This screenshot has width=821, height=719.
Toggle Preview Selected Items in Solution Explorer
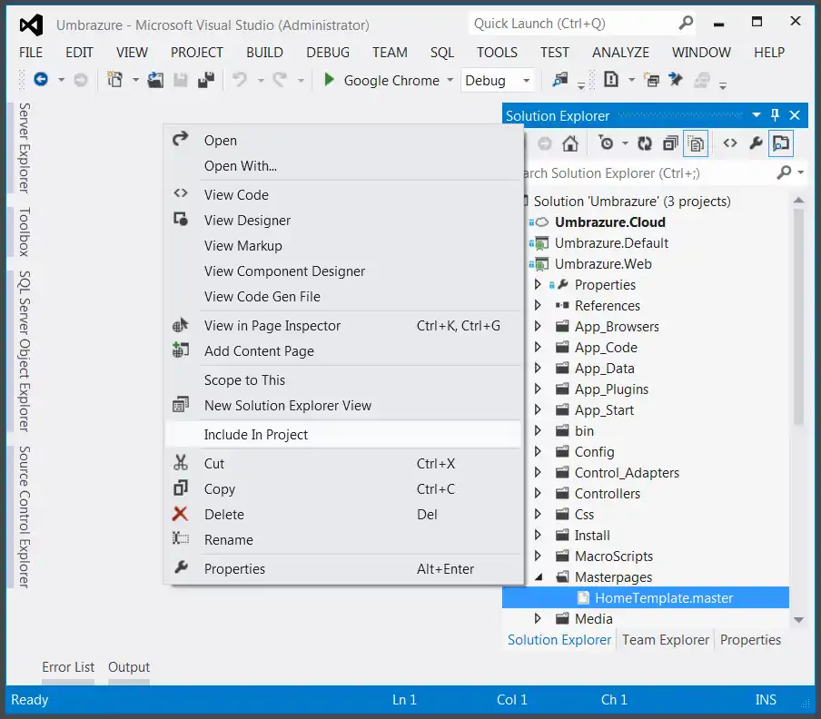781,143
